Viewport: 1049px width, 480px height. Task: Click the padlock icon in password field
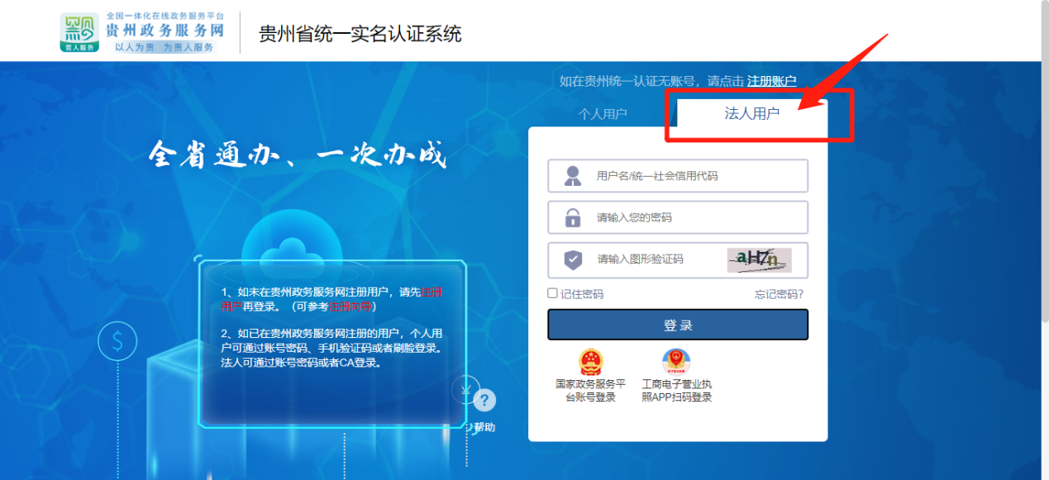pyautogui.click(x=572, y=218)
